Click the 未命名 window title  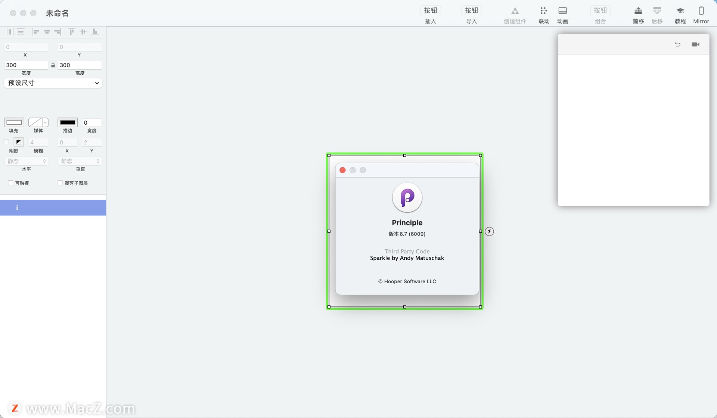pyautogui.click(x=58, y=13)
